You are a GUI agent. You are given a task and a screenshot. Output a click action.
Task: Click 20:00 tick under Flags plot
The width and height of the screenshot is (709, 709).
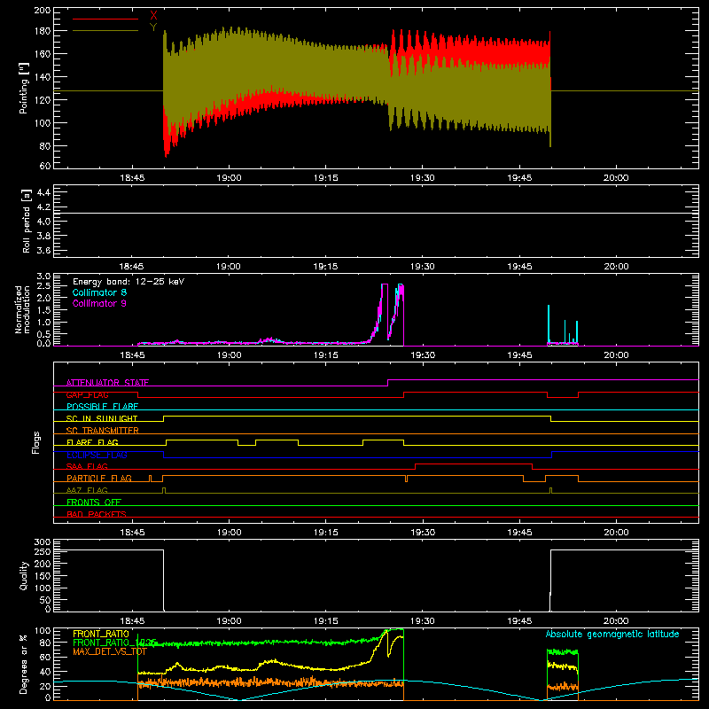pos(616,533)
